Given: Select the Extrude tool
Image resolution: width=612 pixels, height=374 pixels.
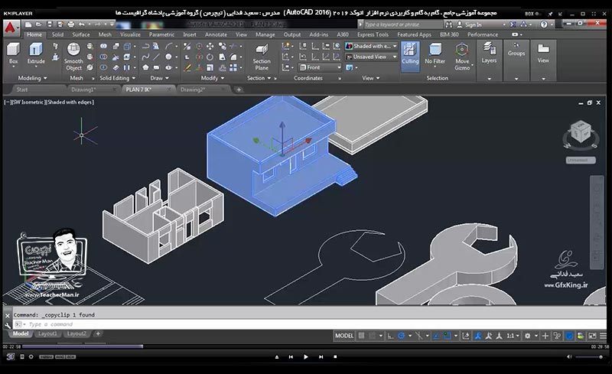Looking at the screenshot, I should pos(35,54).
